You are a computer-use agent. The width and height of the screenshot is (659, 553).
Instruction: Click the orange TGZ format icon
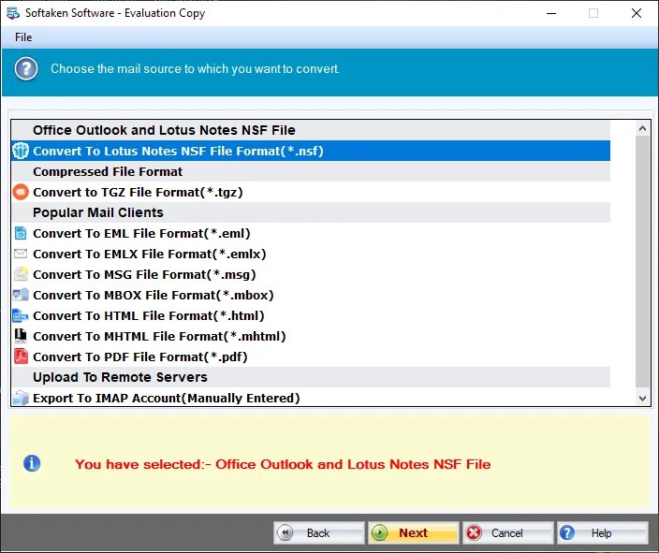[x=21, y=192]
